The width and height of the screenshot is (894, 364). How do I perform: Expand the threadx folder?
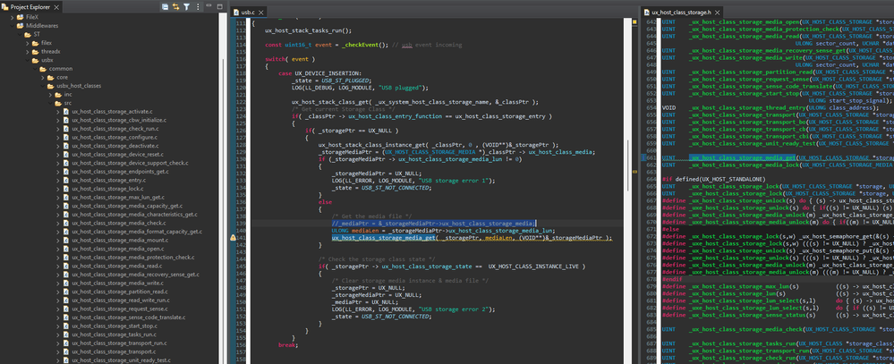click(27, 51)
